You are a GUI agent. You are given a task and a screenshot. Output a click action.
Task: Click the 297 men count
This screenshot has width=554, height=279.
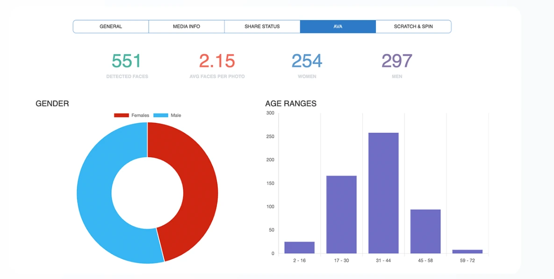(397, 61)
